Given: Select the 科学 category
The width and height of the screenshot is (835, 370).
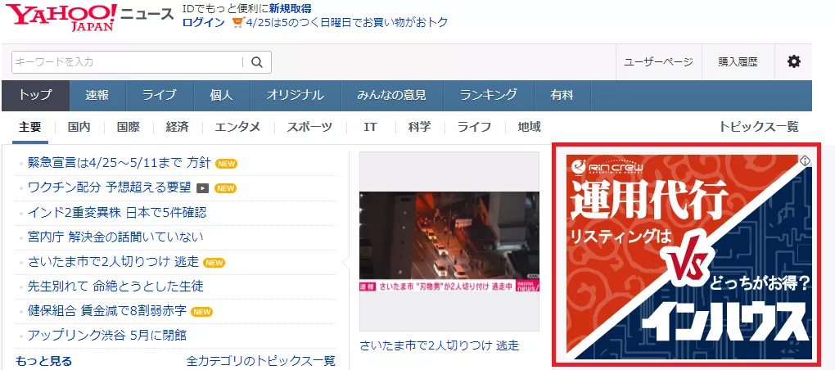Looking at the screenshot, I should tap(420, 127).
